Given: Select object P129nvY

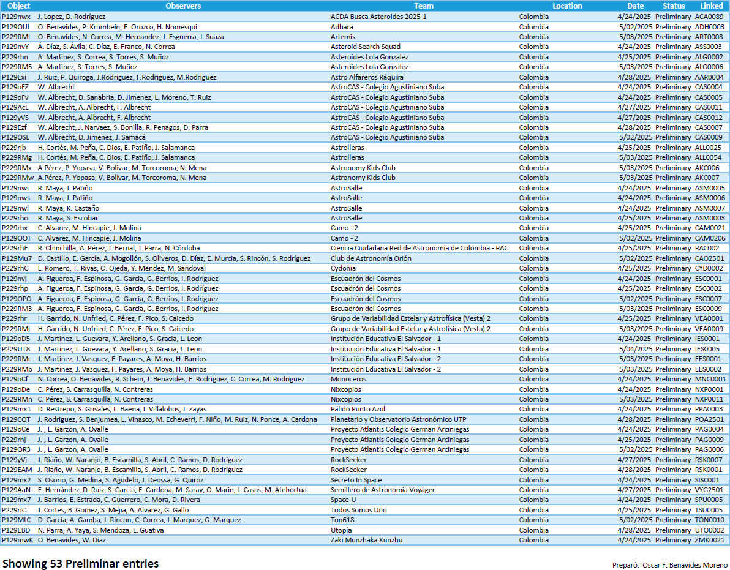Looking at the screenshot, I should pyautogui.click(x=15, y=47).
